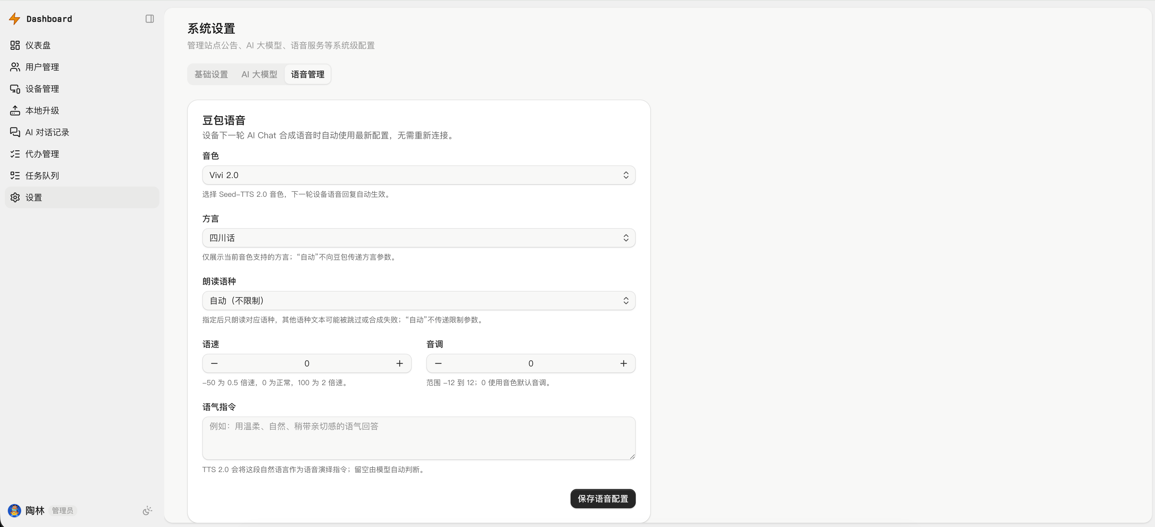This screenshot has height=527, width=1155.
Task: Toggle dark mode with moon icon
Action: pos(147,511)
